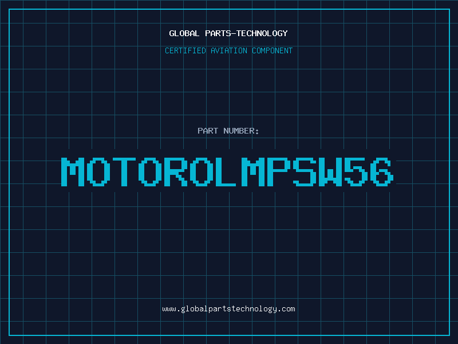Screen dimensions: 458x344
Task: Click the GLOBAL PARTS-TECHNOLOGY heading
Action: [228, 33]
